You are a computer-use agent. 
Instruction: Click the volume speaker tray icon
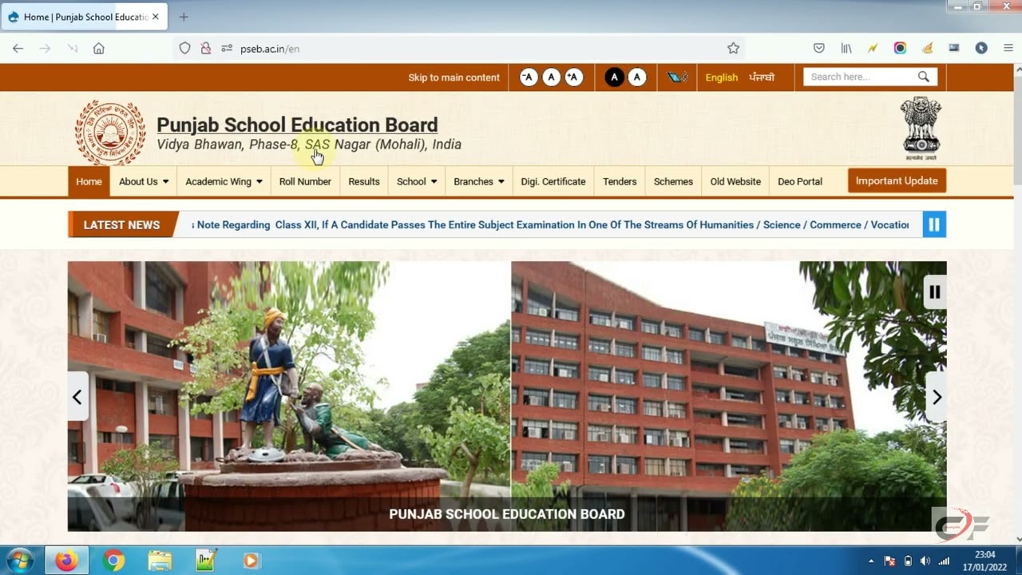tap(925, 561)
